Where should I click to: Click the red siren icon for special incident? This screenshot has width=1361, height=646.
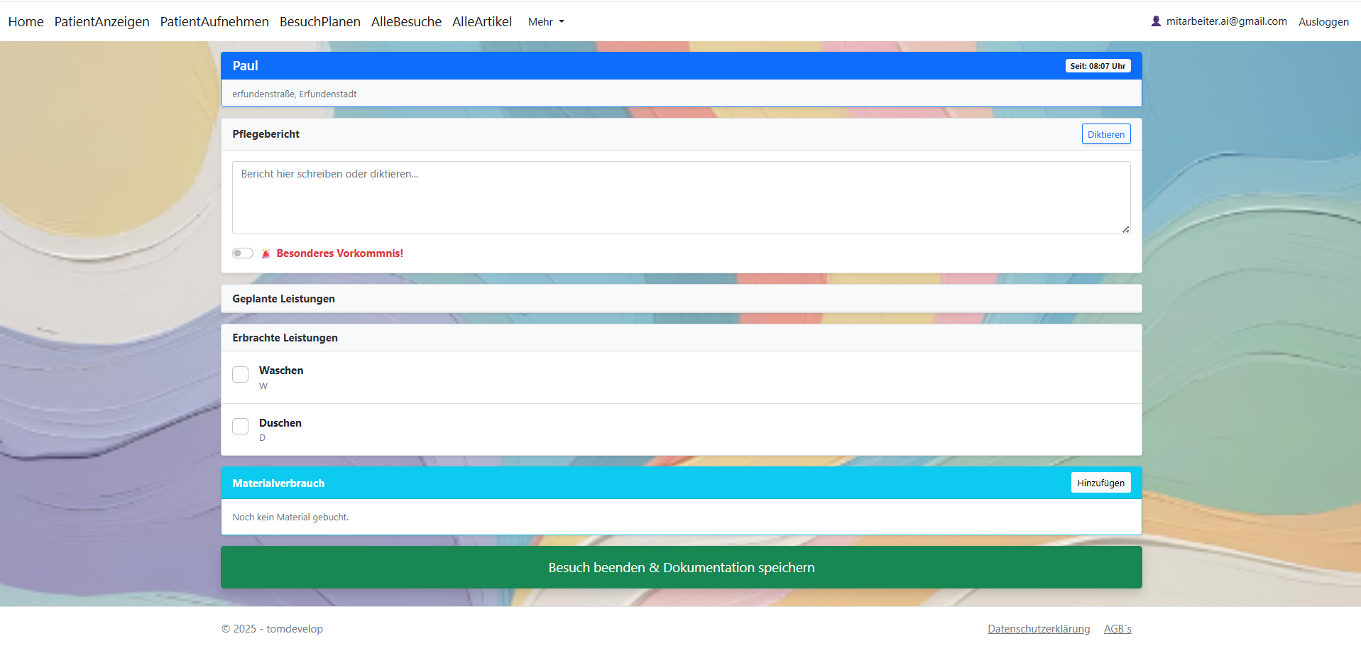pyautogui.click(x=266, y=253)
